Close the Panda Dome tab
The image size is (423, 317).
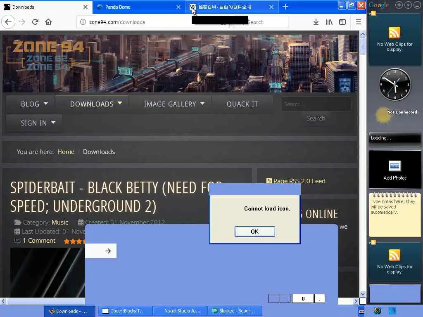pyautogui.click(x=178, y=7)
